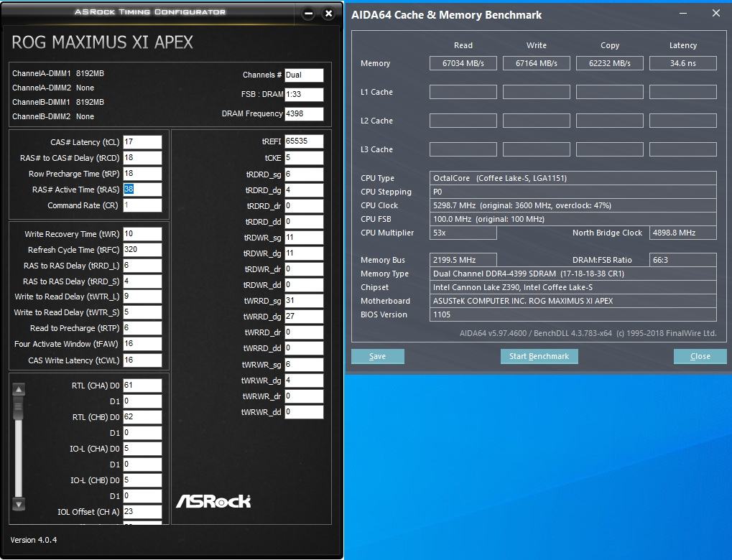The height and width of the screenshot is (560, 732).
Task: Select the tWRRD_dg field
Action: tap(304, 317)
